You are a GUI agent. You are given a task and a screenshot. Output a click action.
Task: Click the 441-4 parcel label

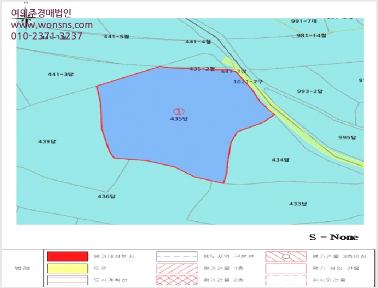(x=198, y=42)
